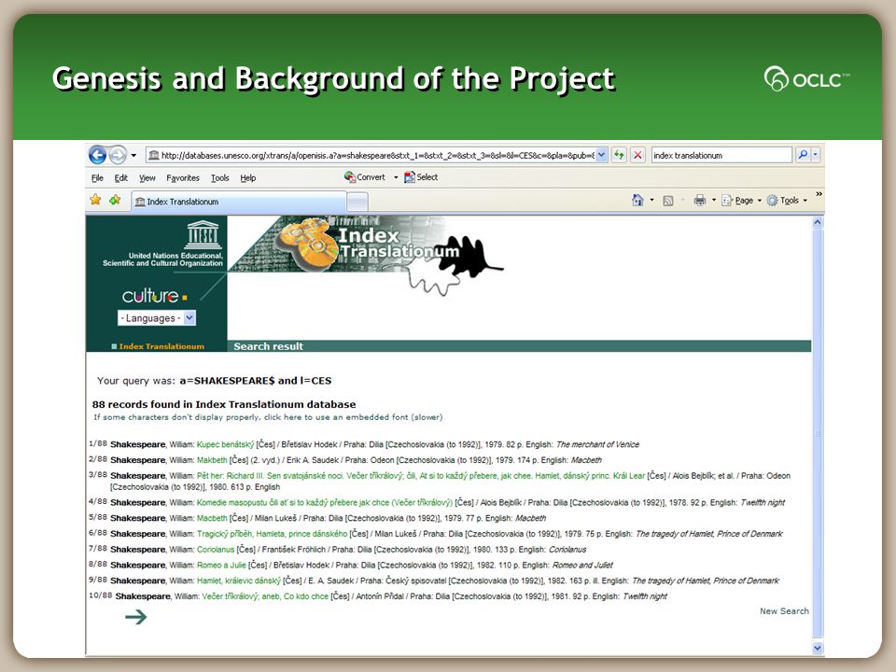This screenshot has width=896, height=672.
Task: Open the Help menu
Action: click(x=248, y=178)
